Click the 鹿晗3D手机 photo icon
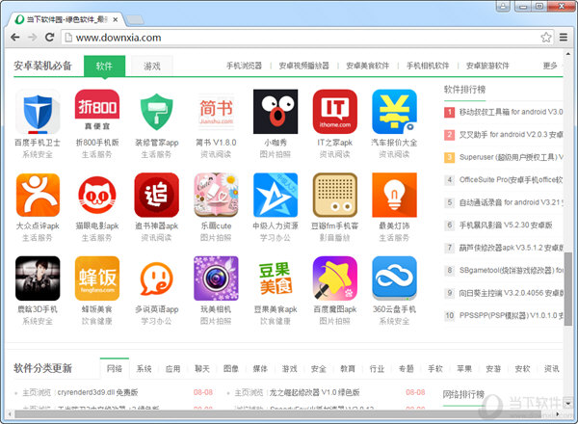Image resolution: width=578 pixels, height=424 pixels. pos(38,278)
